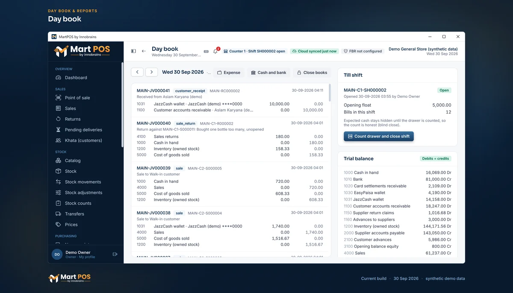Image resolution: width=513 pixels, height=293 pixels.
Task: Toggle the sidebar panel icon
Action: pyautogui.click(x=133, y=51)
